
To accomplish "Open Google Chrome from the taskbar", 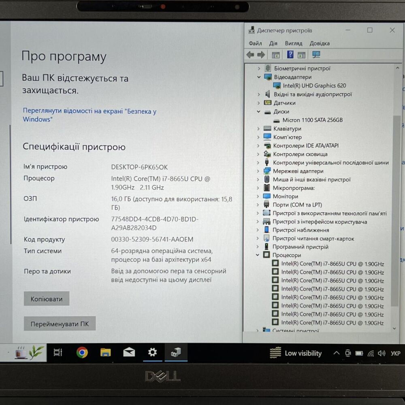I will 82,353.
